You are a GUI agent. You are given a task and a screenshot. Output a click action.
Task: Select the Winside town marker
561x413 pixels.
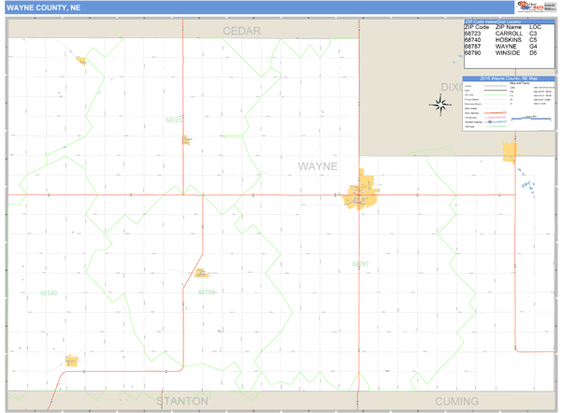(x=201, y=274)
